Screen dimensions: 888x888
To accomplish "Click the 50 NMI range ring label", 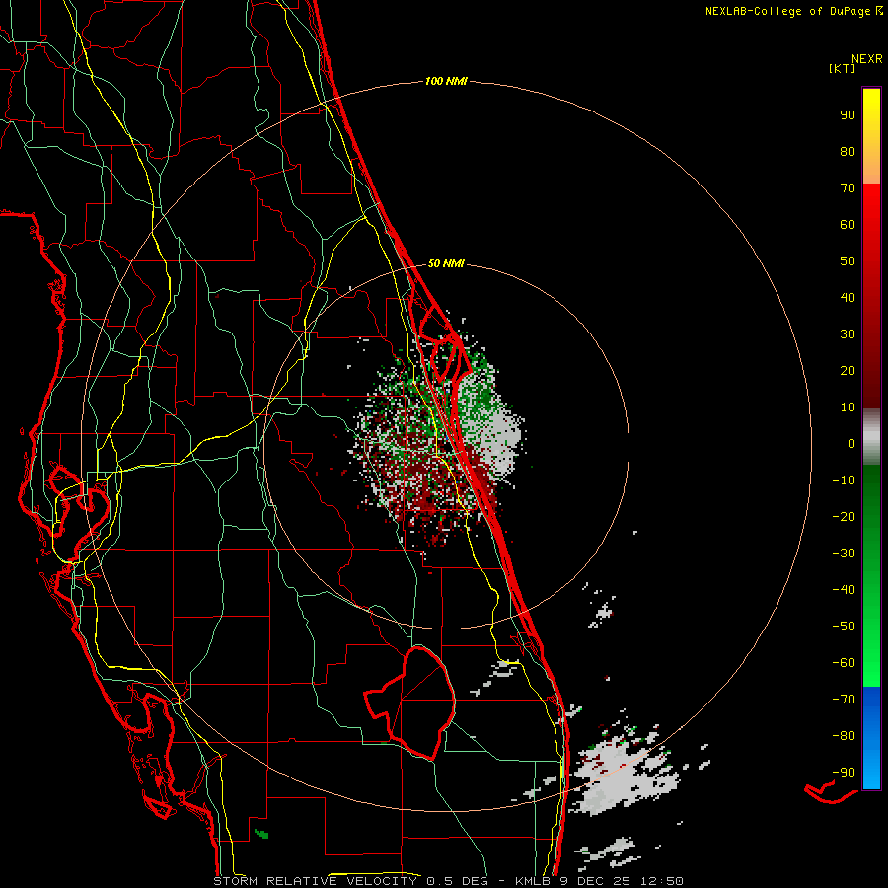I will [x=446, y=263].
